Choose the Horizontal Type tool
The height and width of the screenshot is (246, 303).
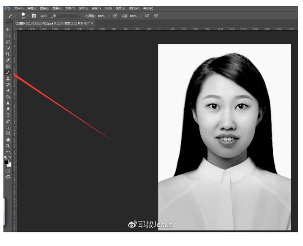point(8,115)
